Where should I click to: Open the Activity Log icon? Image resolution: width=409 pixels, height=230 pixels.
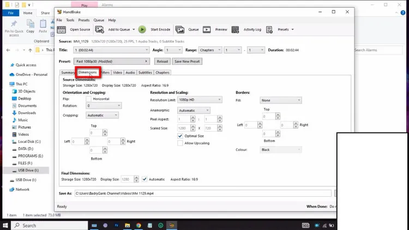pos(235,29)
